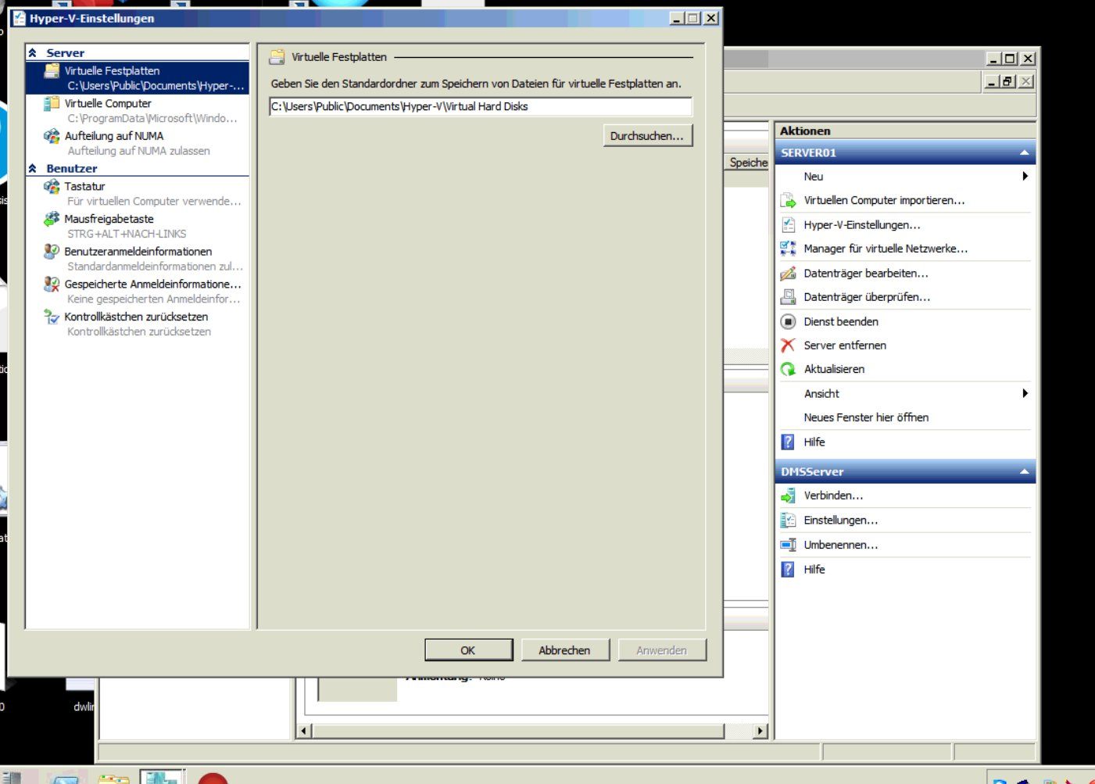Click the Umbenennen icon under DMSServer

coord(788,545)
